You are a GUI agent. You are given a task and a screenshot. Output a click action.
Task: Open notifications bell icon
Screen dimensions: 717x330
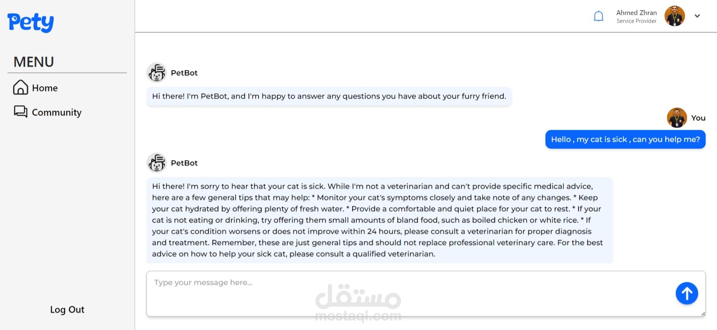point(599,16)
